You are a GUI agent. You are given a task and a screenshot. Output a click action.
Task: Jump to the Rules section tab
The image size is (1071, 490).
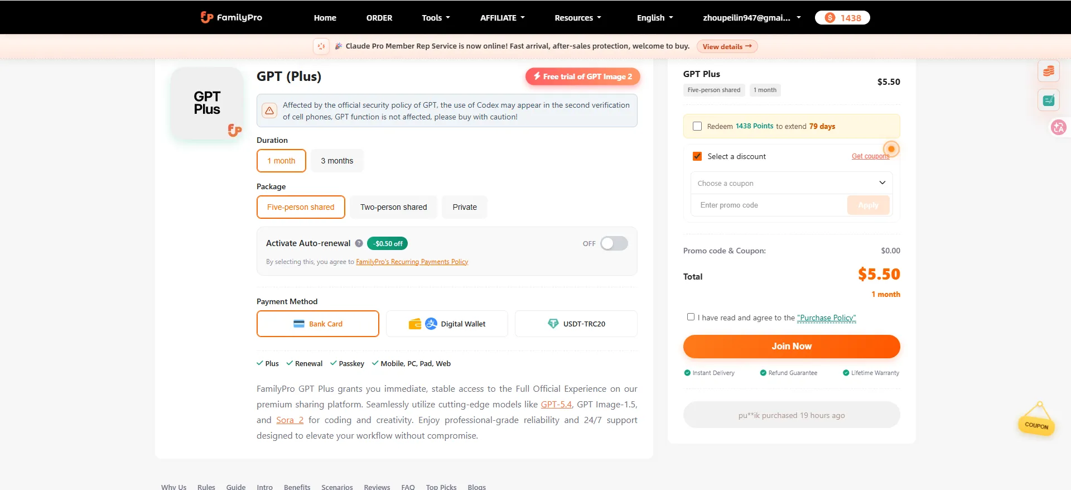coord(206,487)
